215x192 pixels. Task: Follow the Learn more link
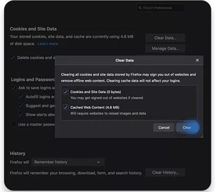tap(48, 44)
